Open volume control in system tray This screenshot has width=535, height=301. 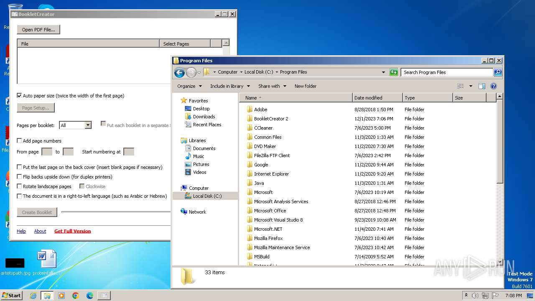(475, 296)
